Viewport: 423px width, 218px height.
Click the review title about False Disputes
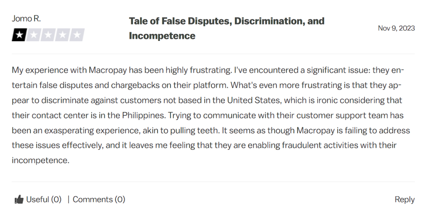[x=227, y=28]
